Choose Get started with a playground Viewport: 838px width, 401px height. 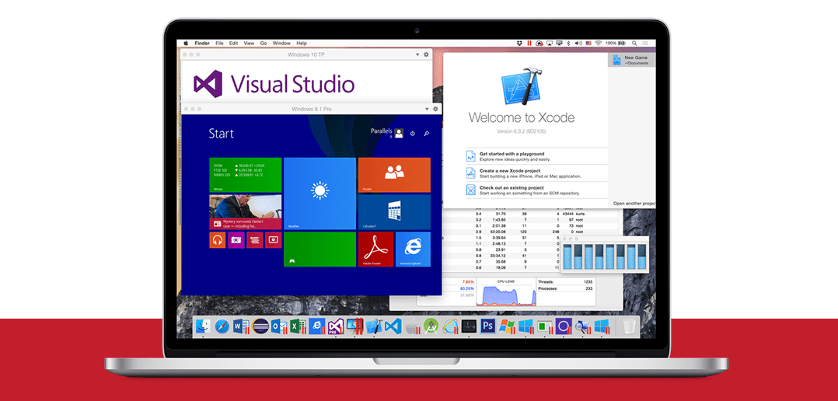click(536, 156)
